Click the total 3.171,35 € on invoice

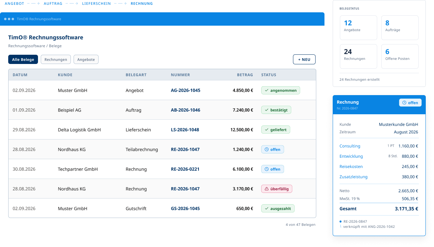pos(406,208)
